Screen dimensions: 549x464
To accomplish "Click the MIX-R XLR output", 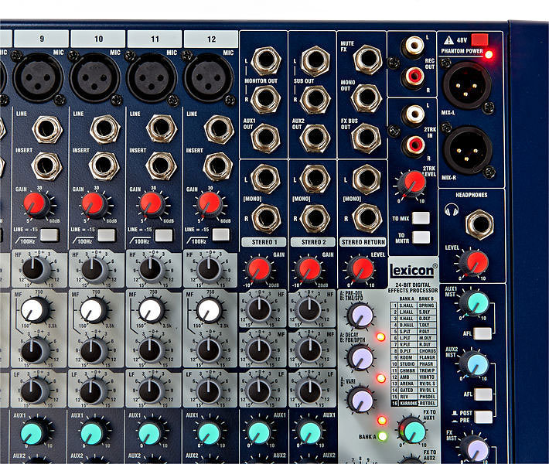I will (x=467, y=151).
